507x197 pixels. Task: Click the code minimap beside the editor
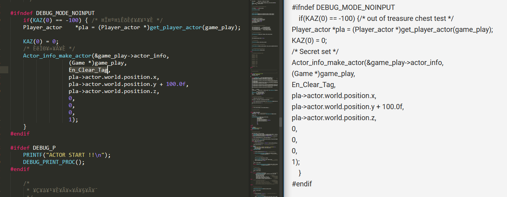[x=264, y=98]
